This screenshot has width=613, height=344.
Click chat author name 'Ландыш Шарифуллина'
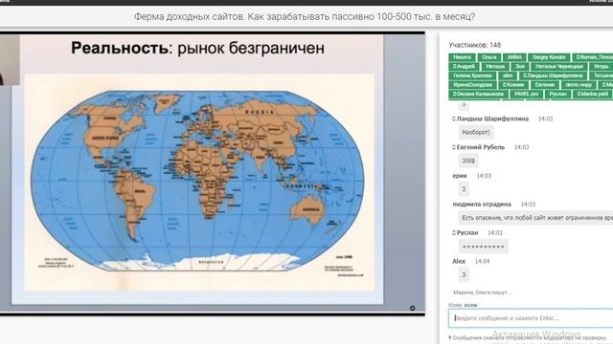point(492,118)
